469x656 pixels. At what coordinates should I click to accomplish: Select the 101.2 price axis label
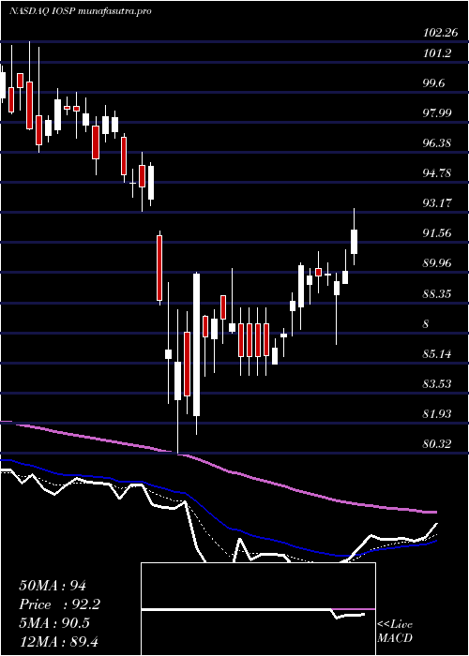tap(438, 53)
